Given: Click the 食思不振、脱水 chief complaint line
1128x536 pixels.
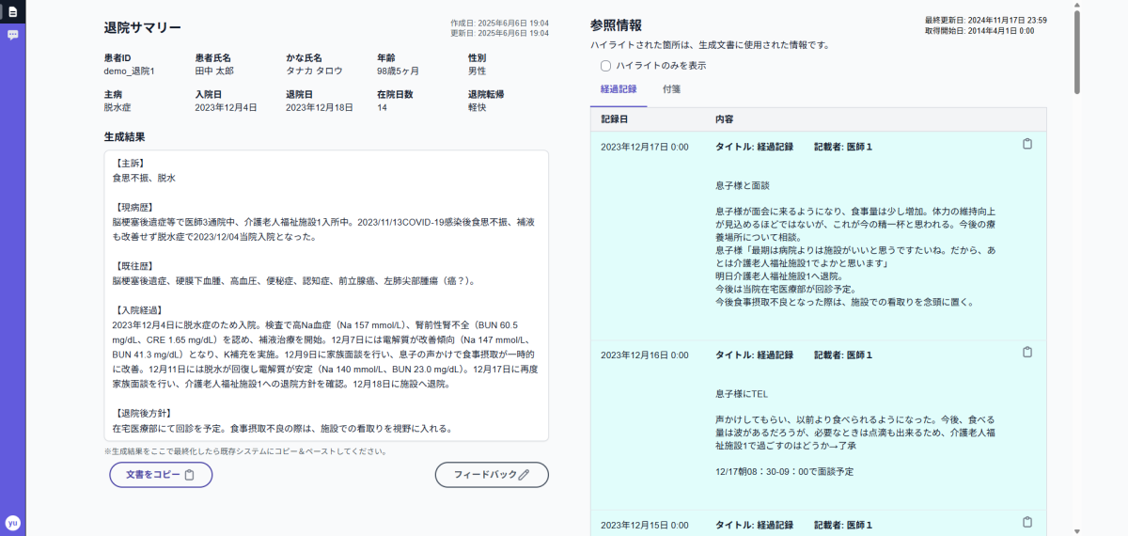Looking at the screenshot, I should click(x=144, y=177).
